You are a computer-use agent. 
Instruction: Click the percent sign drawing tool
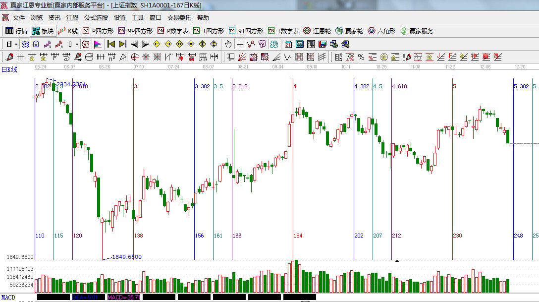point(361,57)
